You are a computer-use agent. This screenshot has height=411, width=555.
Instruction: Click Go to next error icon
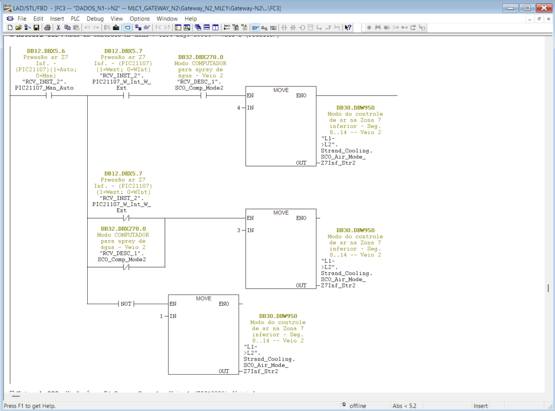(166, 28)
